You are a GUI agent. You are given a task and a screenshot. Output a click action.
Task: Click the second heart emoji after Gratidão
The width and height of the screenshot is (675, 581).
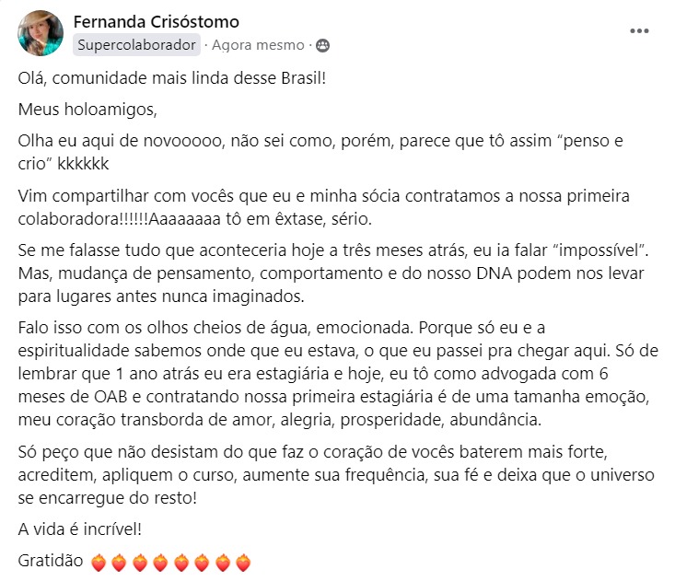point(120,562)
